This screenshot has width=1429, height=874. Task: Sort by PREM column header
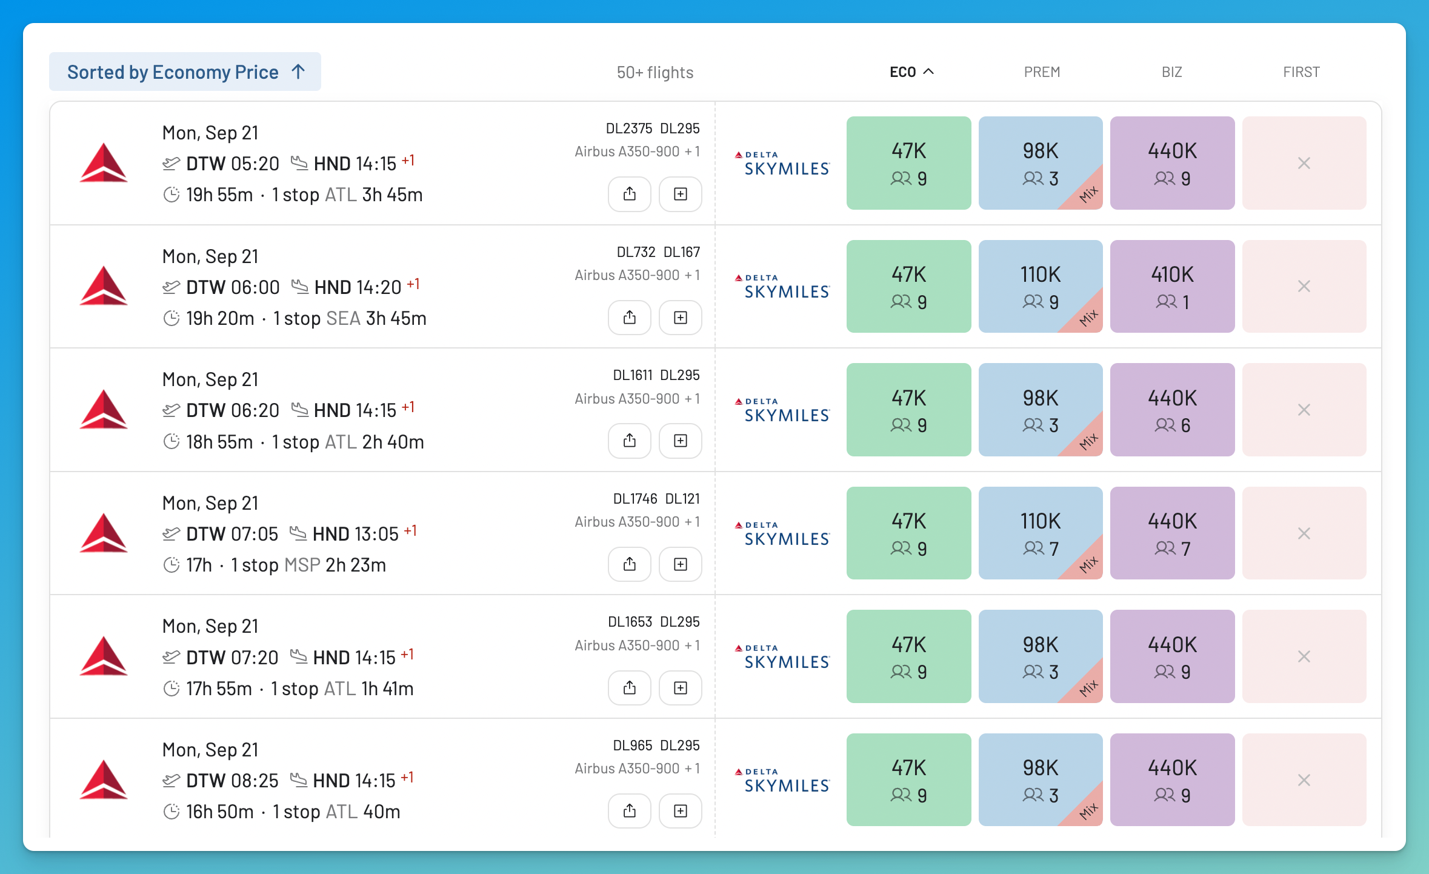1042,72
